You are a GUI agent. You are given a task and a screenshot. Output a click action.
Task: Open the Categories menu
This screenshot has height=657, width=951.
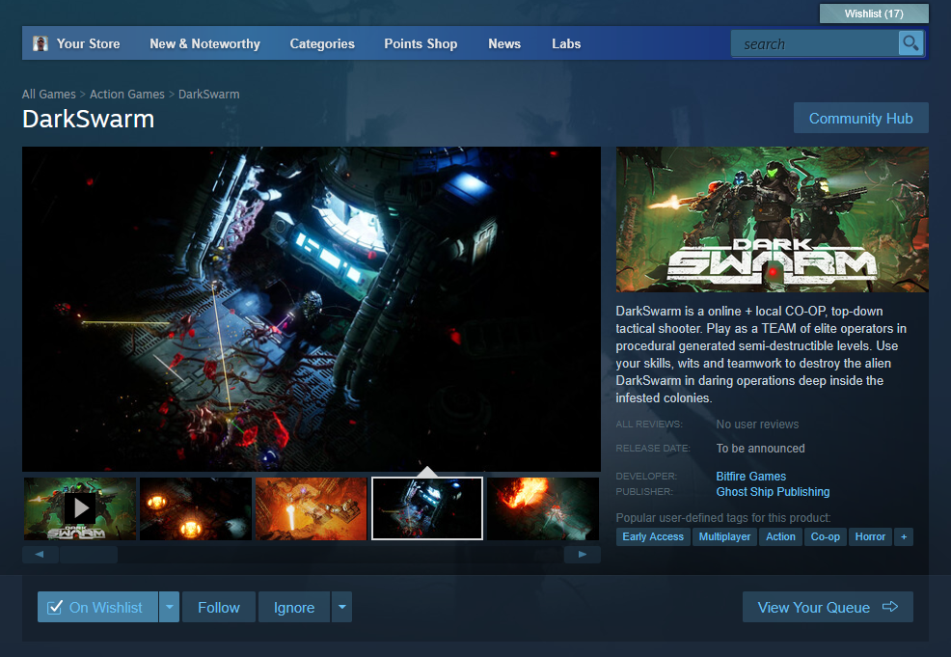(x=322, y=43)
